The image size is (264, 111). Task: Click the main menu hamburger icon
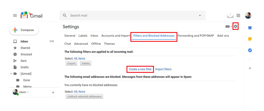(x=15, y=16)
